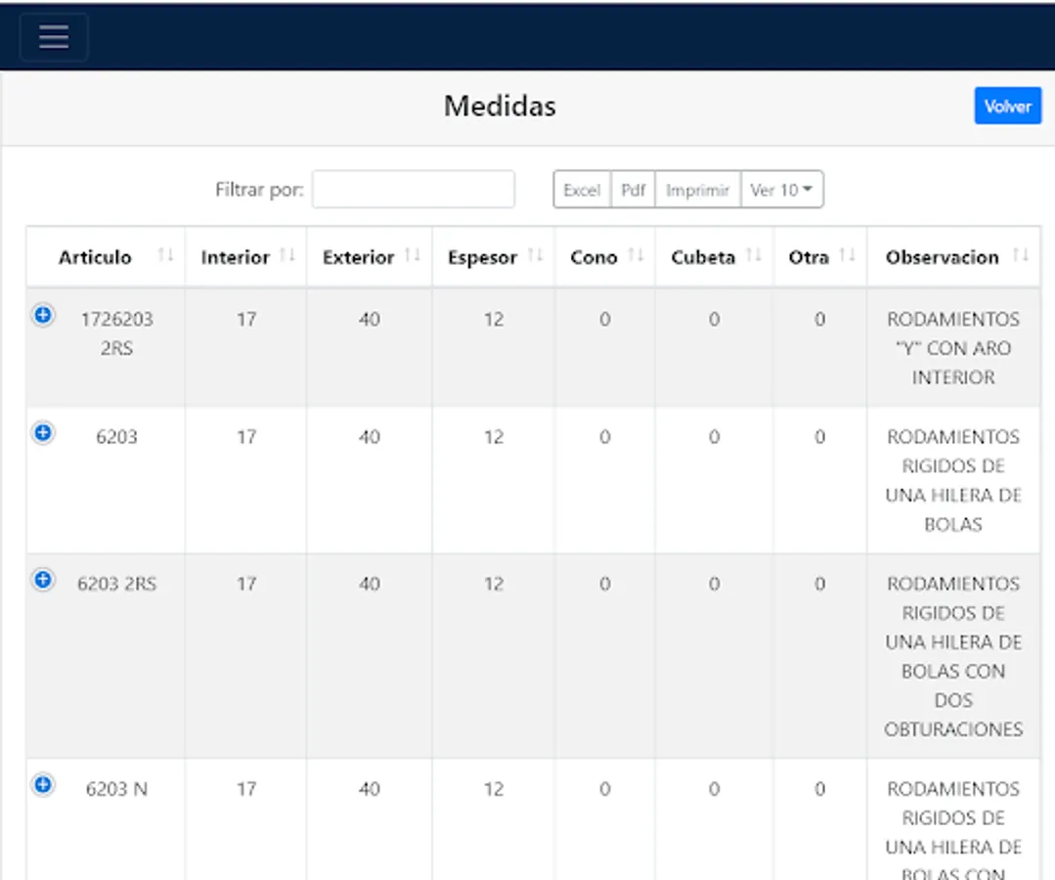Click Cono value 0 in 6203 2RS row

[x=605, y=584]
